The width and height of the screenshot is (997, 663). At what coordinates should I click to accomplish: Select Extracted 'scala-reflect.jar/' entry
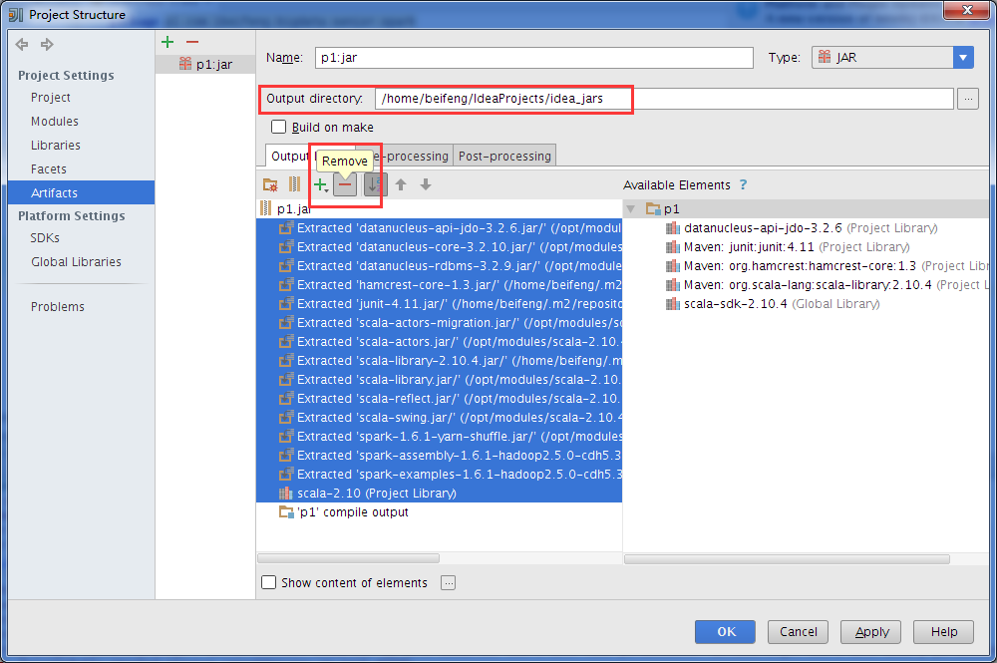click(439, 399)
